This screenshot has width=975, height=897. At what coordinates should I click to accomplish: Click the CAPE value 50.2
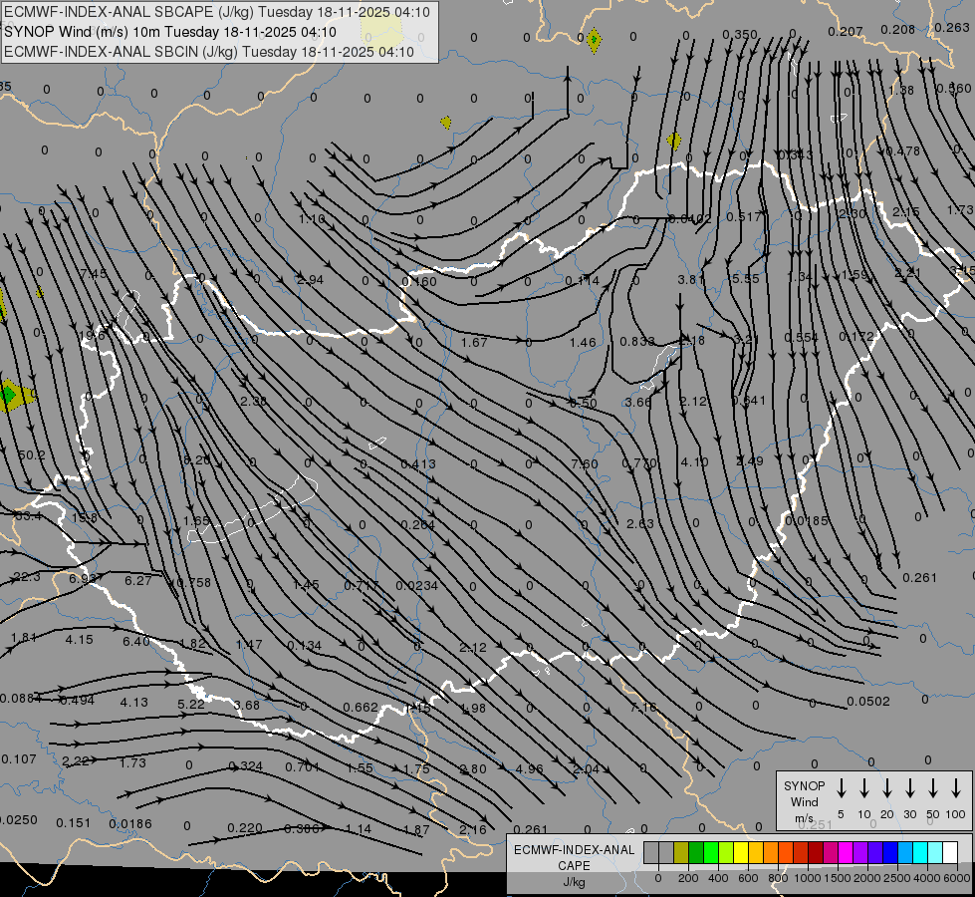tap(31, 455)
